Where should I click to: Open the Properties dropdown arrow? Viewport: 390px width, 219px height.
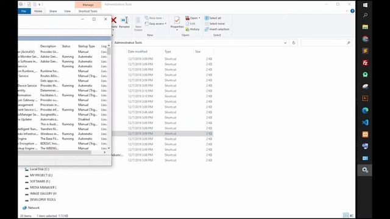point(177,30)
